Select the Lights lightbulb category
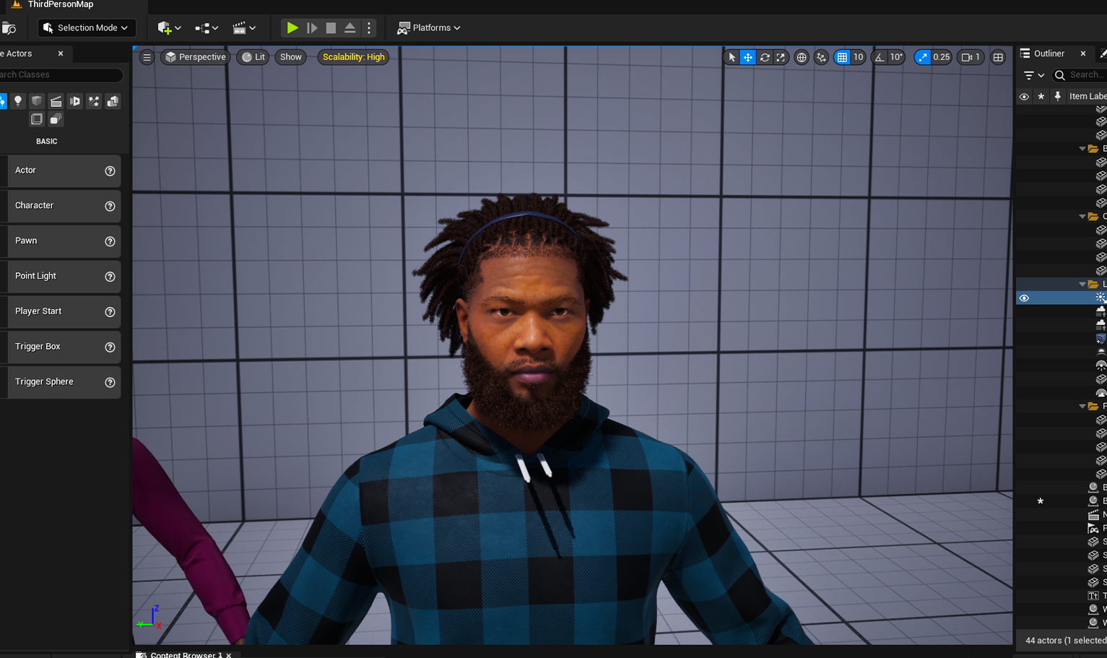The width and height of the screenshot is (1107, 658). click(x=18, y=101)
